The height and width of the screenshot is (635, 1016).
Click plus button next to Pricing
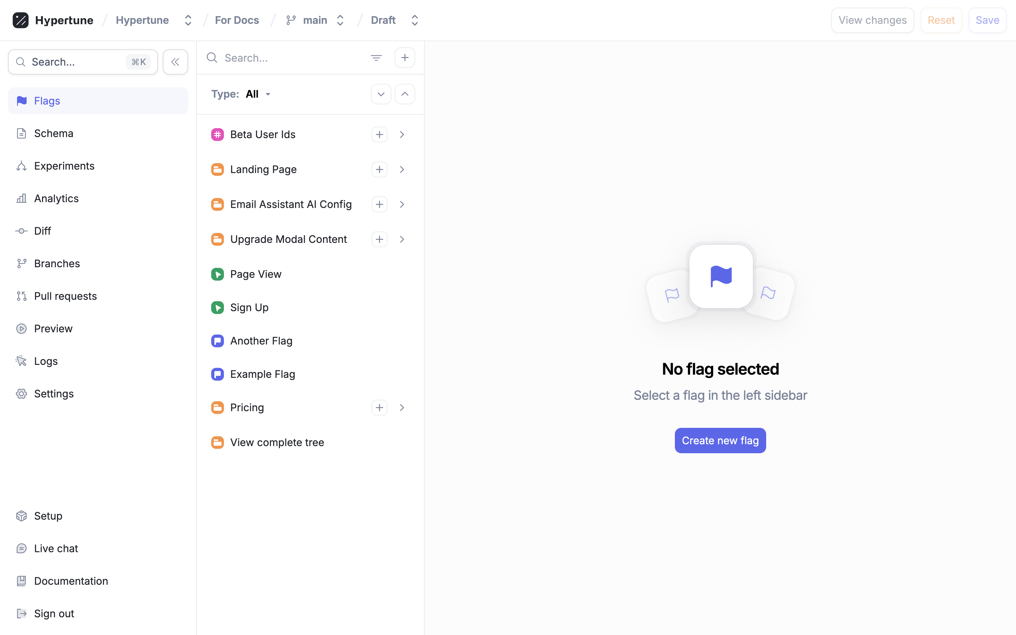[379, 407]
